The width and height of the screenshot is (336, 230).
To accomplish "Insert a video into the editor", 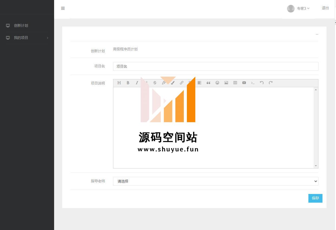I will pos(244,83).
